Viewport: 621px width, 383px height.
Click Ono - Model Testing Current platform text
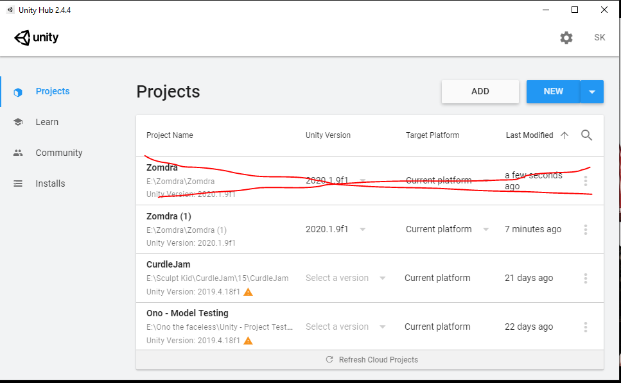tap(437, 327)
